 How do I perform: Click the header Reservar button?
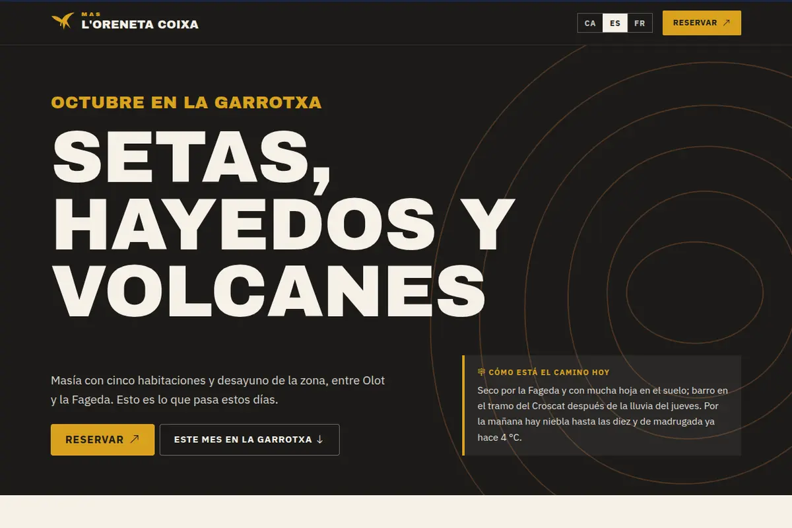tap(702, 23)
